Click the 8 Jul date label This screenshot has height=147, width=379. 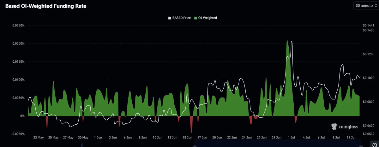click(x=336, y=138)
